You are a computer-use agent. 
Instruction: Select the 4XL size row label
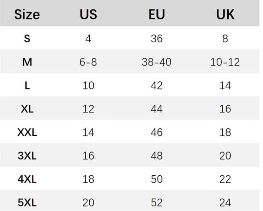[27, 179]
